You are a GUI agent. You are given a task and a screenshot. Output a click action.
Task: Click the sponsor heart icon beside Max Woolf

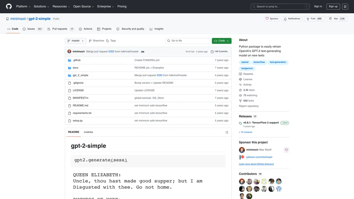tap(287, 150)
